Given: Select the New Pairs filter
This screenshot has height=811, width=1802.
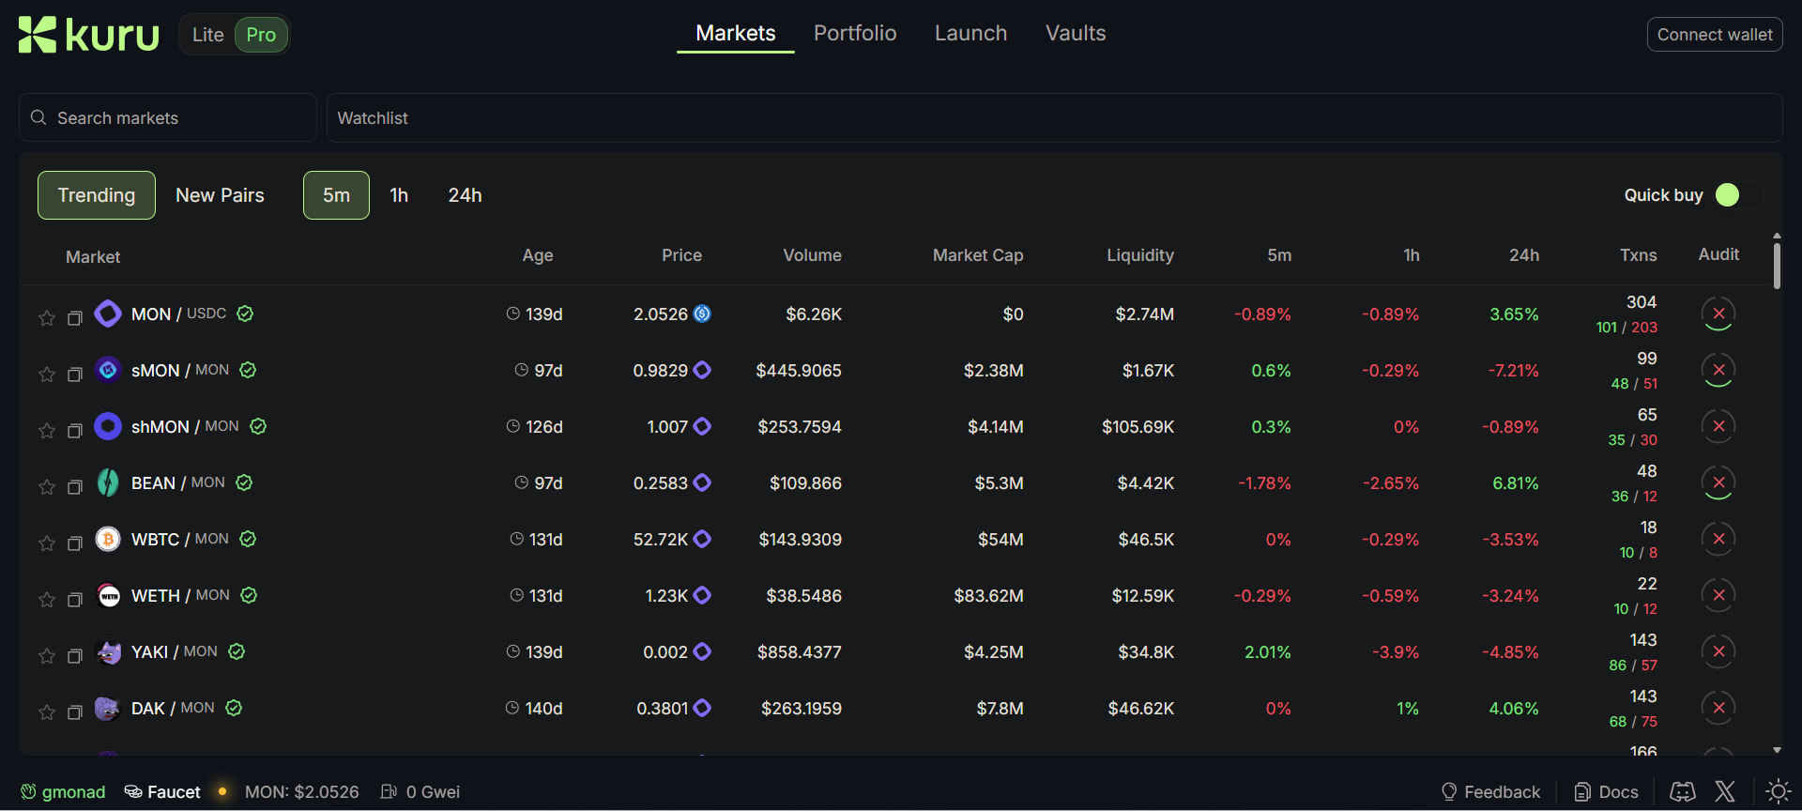Looking at the screenshot, I should (x=220, y=195).
